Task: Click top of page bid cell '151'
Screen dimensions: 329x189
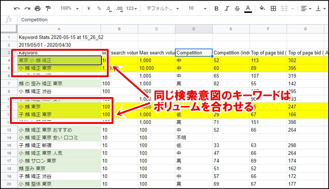Action: click(268, 122)
